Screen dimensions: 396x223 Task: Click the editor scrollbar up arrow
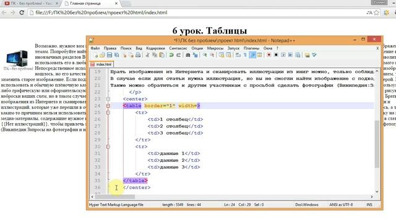click(x=377, y=71)
